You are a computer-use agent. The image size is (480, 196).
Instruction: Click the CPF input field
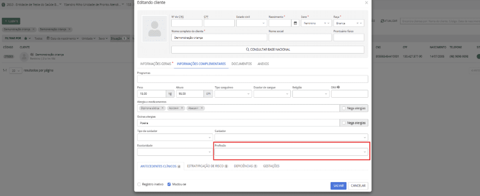click(x=219, y=23)
